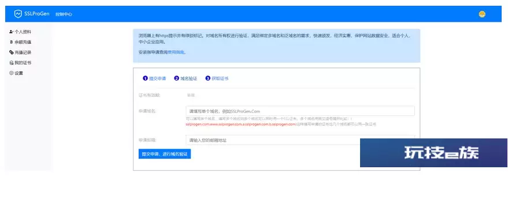
Task: Select step 1 提交申请 tab
Action: pos(154,78)
